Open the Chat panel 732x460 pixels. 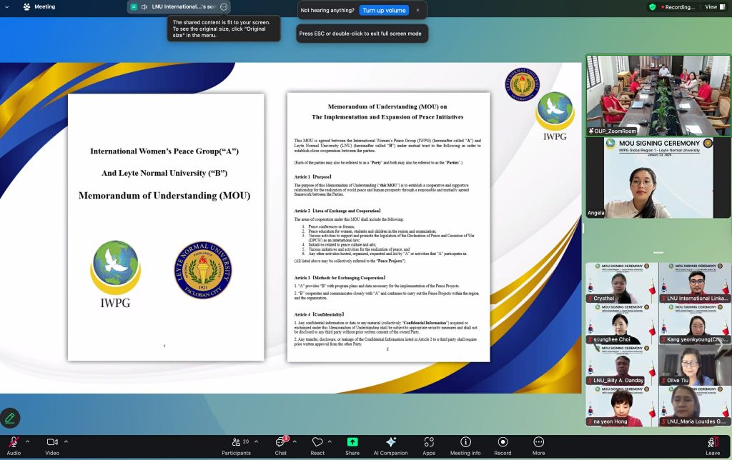281,446
